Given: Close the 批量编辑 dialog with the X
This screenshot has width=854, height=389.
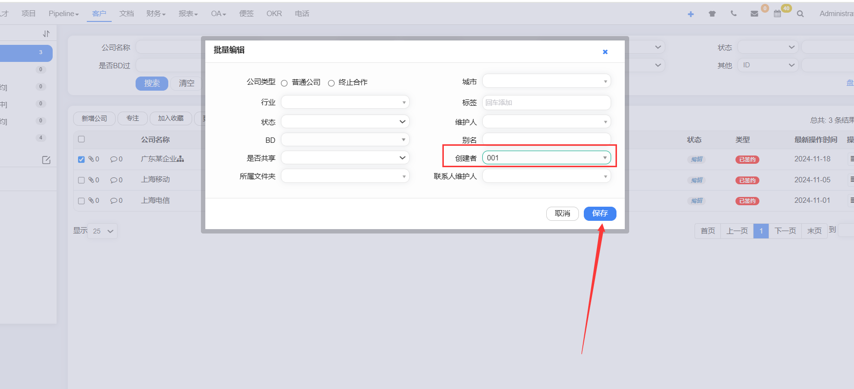Looking at the screenshot, I should click(x=605, y=52).
